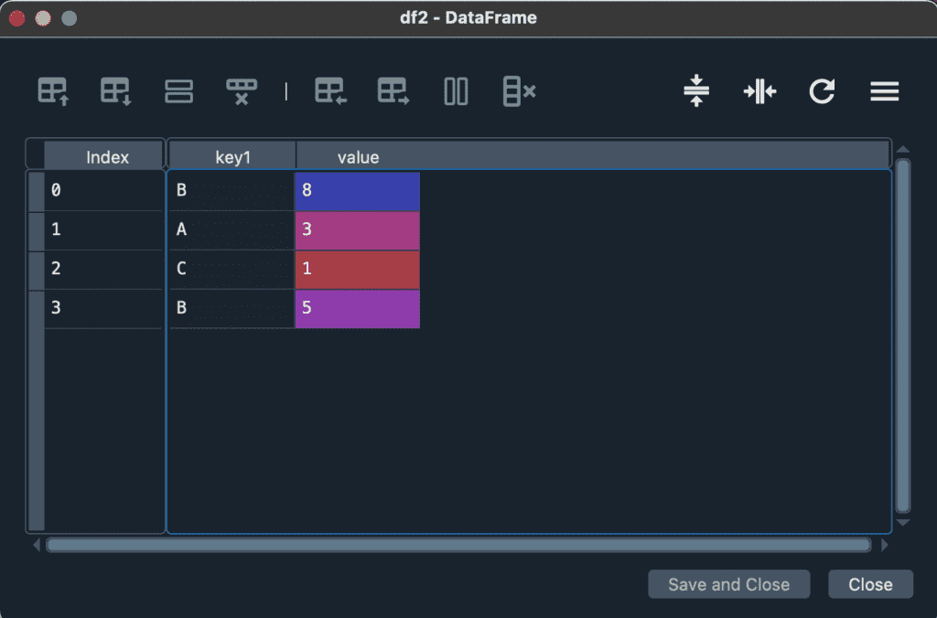
Task: Click the insert row above icon
Action: (x=53, y=91)
